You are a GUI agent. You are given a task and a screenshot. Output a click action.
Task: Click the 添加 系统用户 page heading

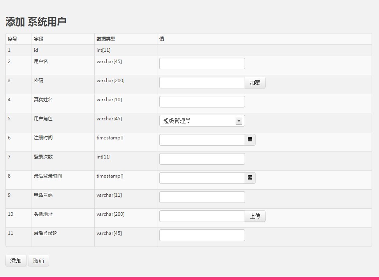36,22
